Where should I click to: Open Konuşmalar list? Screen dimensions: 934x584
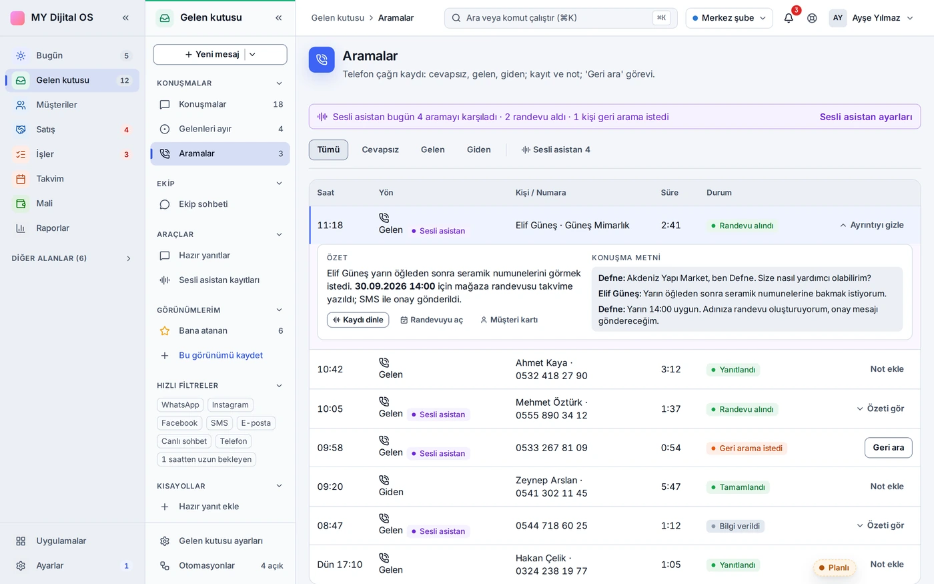220,104
